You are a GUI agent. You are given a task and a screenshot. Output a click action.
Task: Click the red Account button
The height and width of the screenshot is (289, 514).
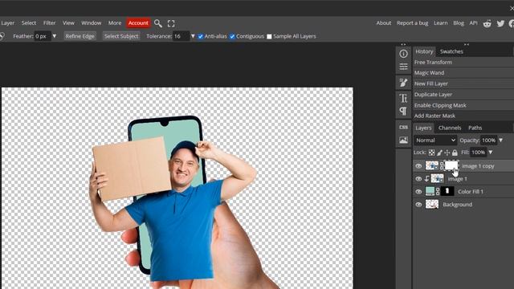138,23
